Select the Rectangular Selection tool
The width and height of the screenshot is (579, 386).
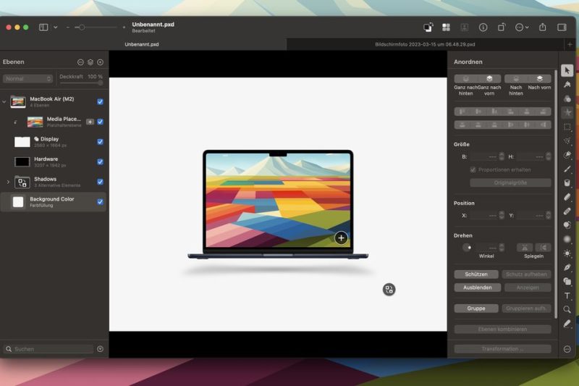[x=567, y=127]
